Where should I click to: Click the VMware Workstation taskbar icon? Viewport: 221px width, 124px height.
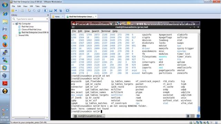pos(5,68)
